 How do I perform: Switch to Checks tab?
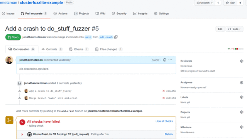pos(79,49)
